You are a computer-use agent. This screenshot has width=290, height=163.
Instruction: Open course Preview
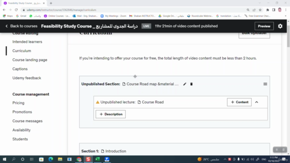pos(264,26)
